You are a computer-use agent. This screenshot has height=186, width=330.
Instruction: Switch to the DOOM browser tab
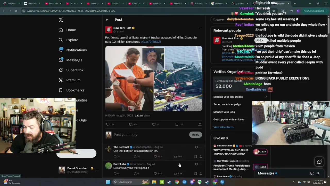(x=74, y=4)
